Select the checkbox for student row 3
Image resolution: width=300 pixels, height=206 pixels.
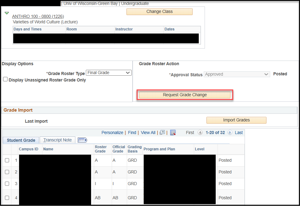tap(7, 184)
